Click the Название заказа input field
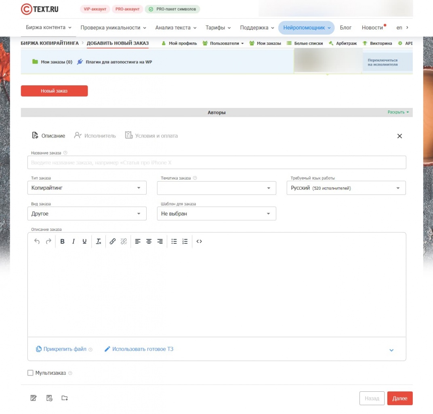Viewport: 433px width, 414px height. [217, 163]
